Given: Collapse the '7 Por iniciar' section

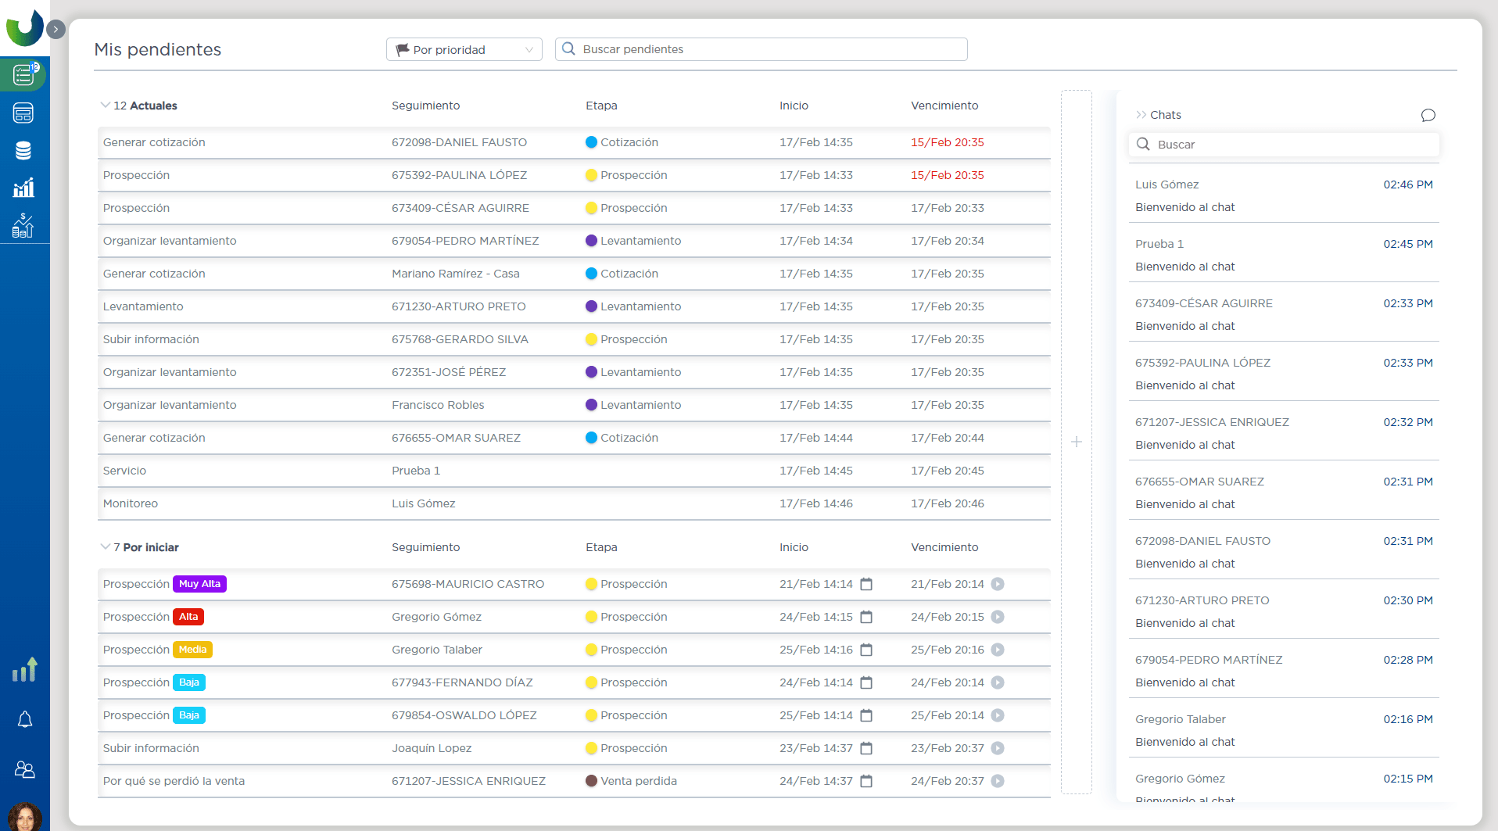Looking at the screenshot, I should click(x=105, y=547).
